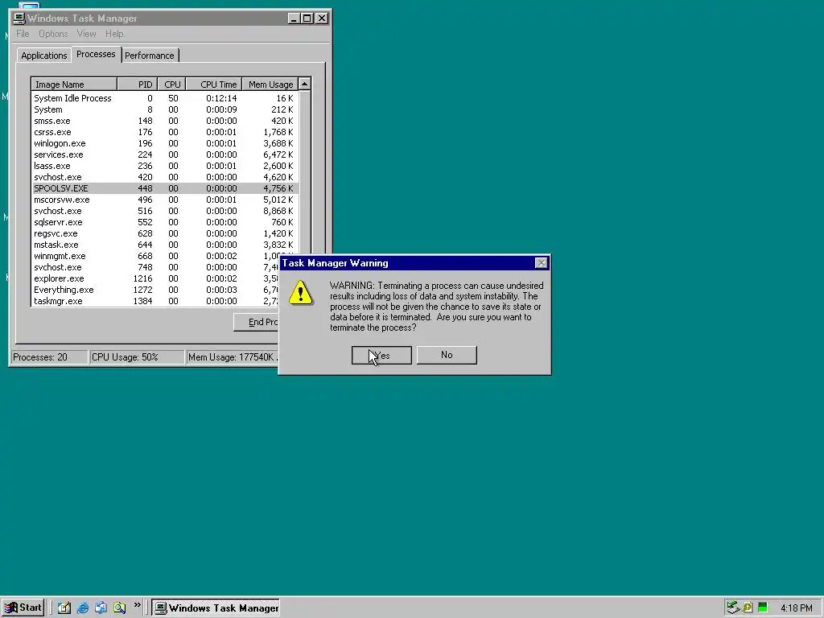Select the lsass.exe process
Image resolution: width=824 pixels, height=618 pixels.
point(165,166)
